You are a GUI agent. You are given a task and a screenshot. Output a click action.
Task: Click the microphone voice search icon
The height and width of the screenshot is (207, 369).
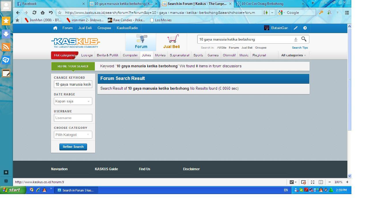pos(295,39)
